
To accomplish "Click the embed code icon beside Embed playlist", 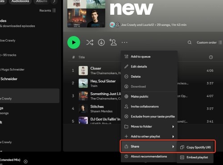I will [x=182, y=157].
